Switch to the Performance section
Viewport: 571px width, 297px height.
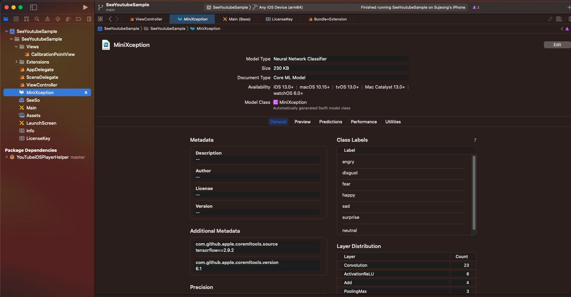pyautogui.click(x=364, y=122)
